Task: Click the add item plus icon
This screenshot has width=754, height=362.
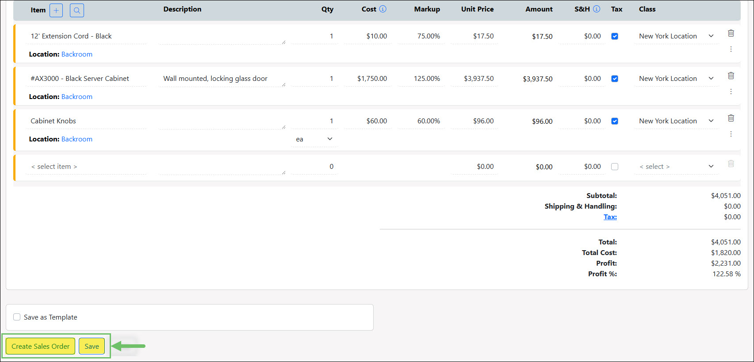Action: tap(56, 10)
